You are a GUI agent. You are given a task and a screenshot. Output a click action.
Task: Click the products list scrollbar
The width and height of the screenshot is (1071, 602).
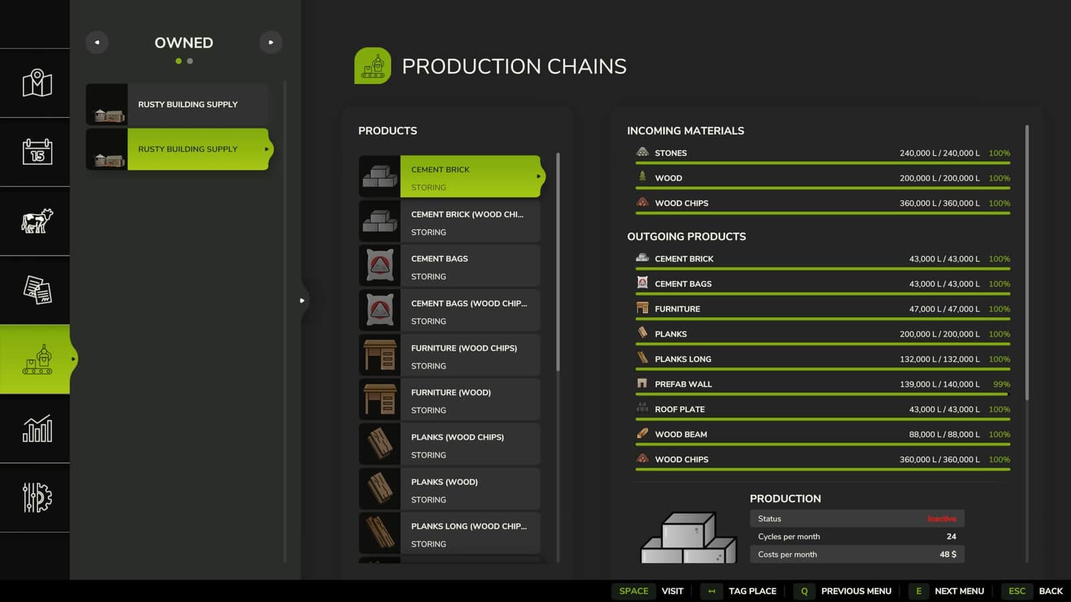pyautogui.click(x=558, y=261)
